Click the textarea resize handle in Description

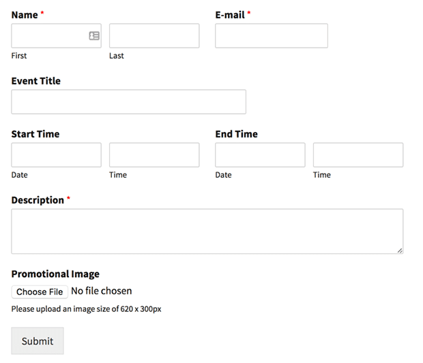400,251
